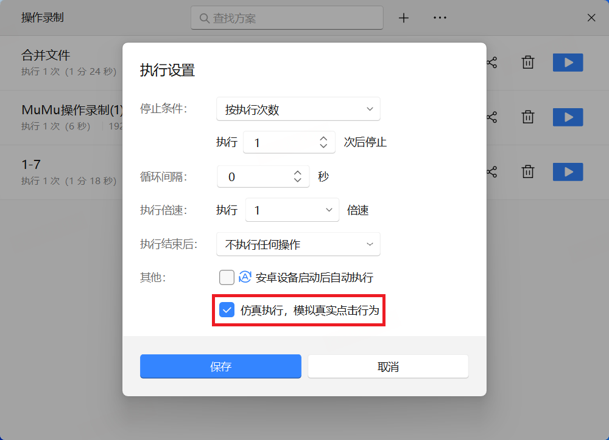The width and height of the screenshot is (609, 440).
Task: Open the three-dot more options menu
Action: [440, 18]
